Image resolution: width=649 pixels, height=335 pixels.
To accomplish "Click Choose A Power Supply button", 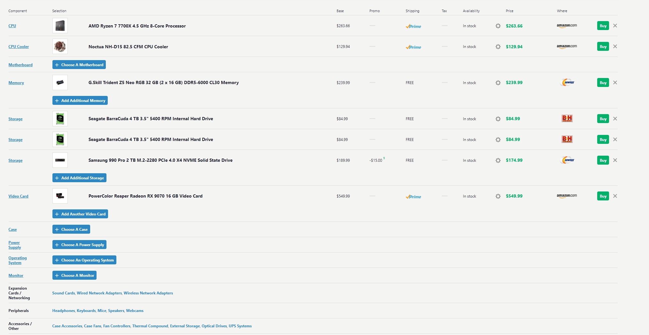I will click(79, 245).
